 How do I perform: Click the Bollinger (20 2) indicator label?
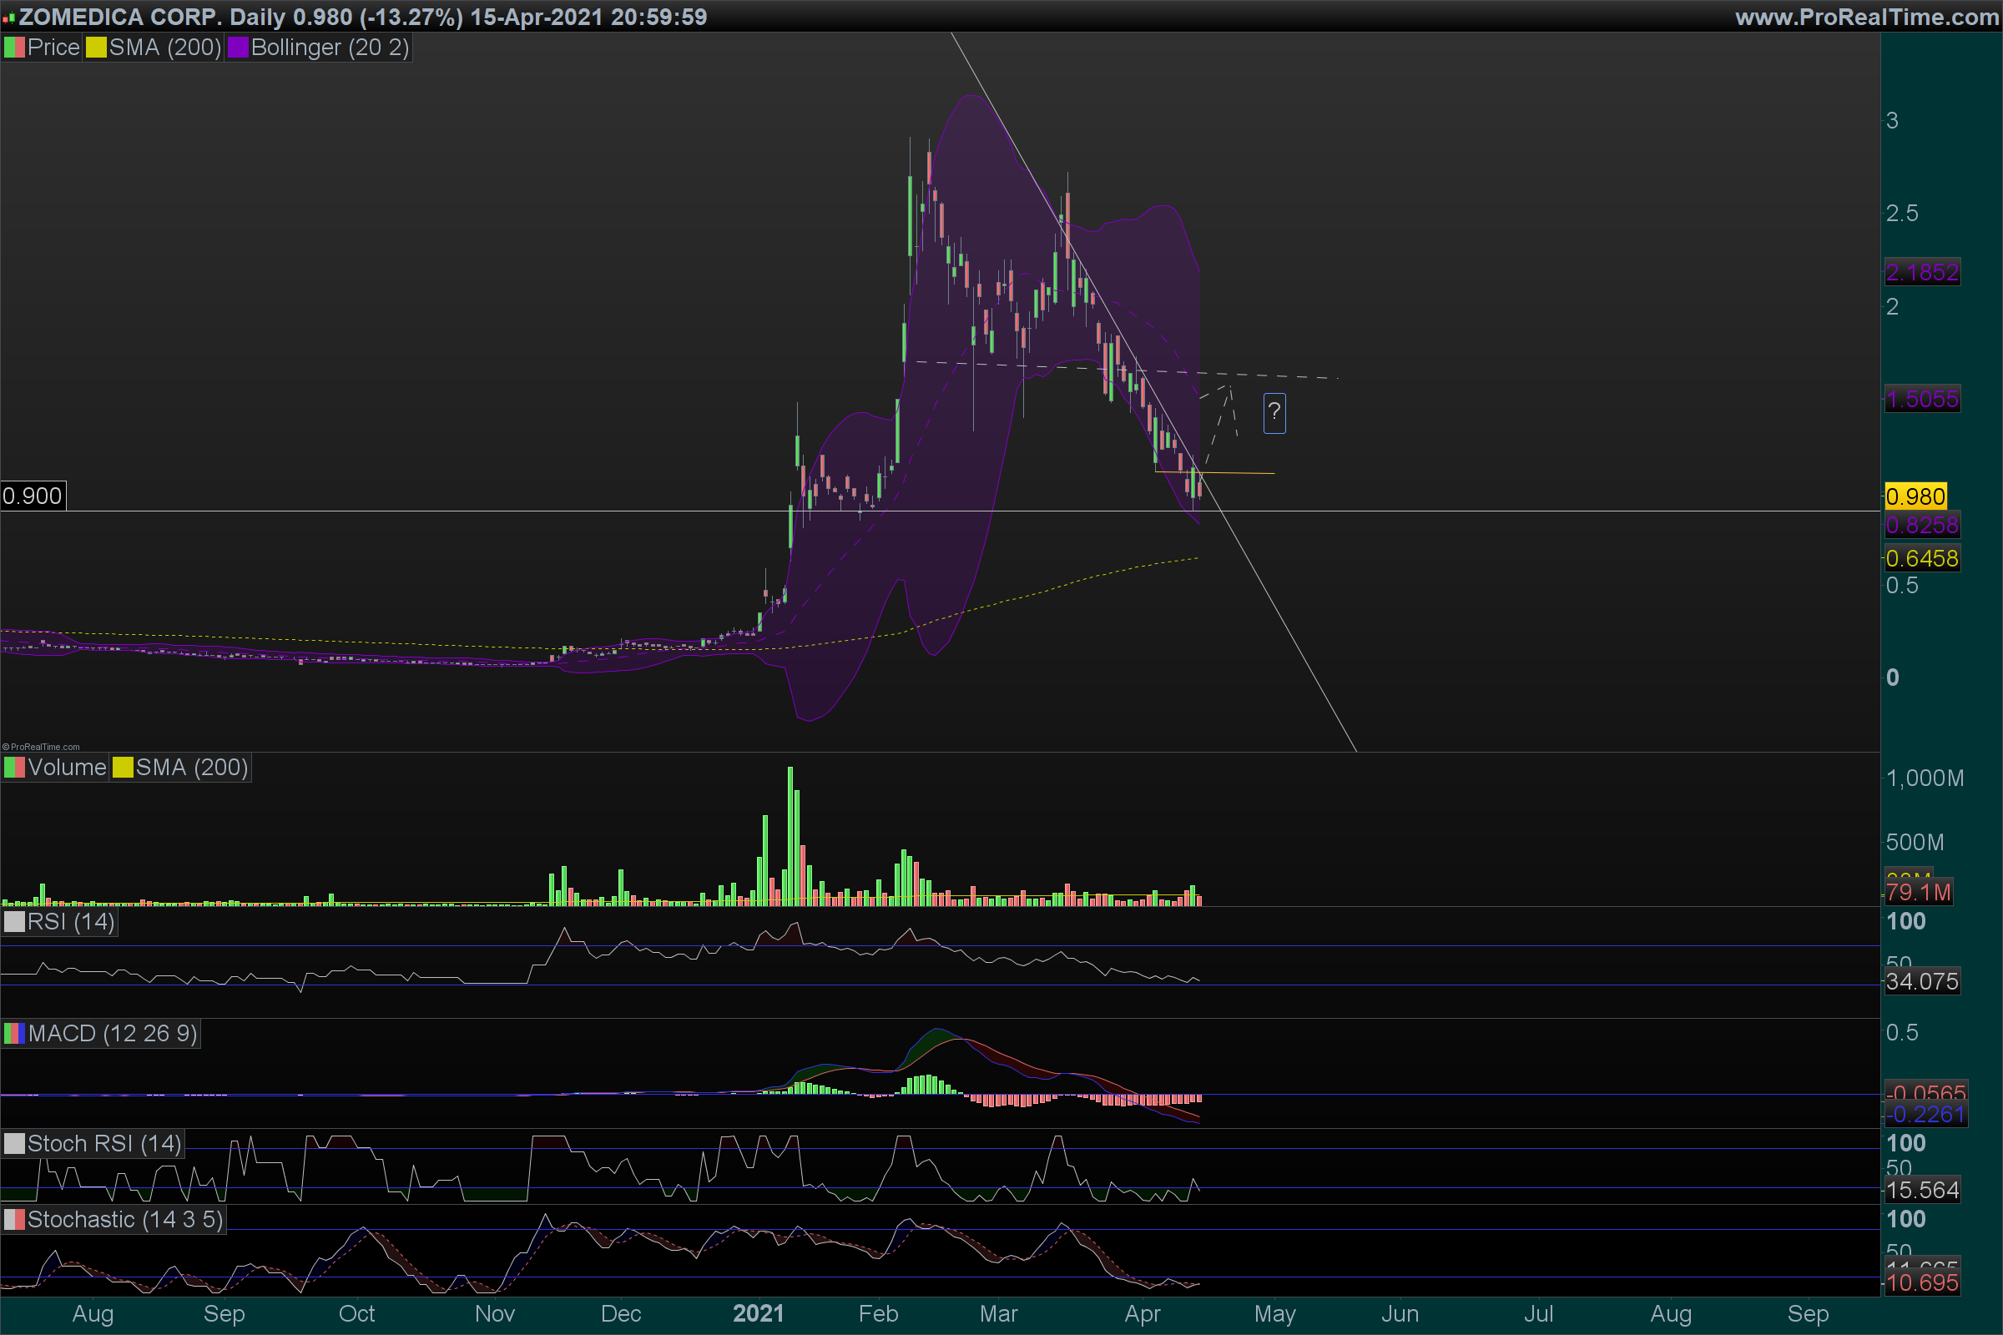pos(330,48)
